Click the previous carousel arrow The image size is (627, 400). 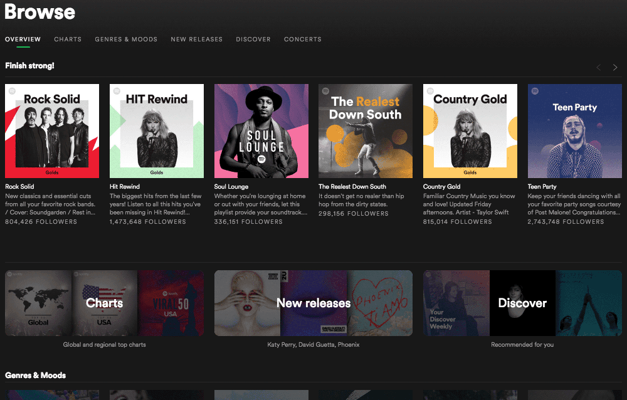pyautogui.click(x=598, y=67)
